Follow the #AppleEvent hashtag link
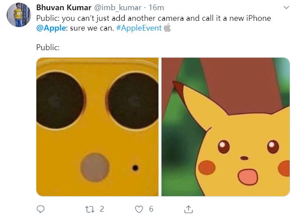The width and height of the screenshot is (295, 217). (139, 28)
